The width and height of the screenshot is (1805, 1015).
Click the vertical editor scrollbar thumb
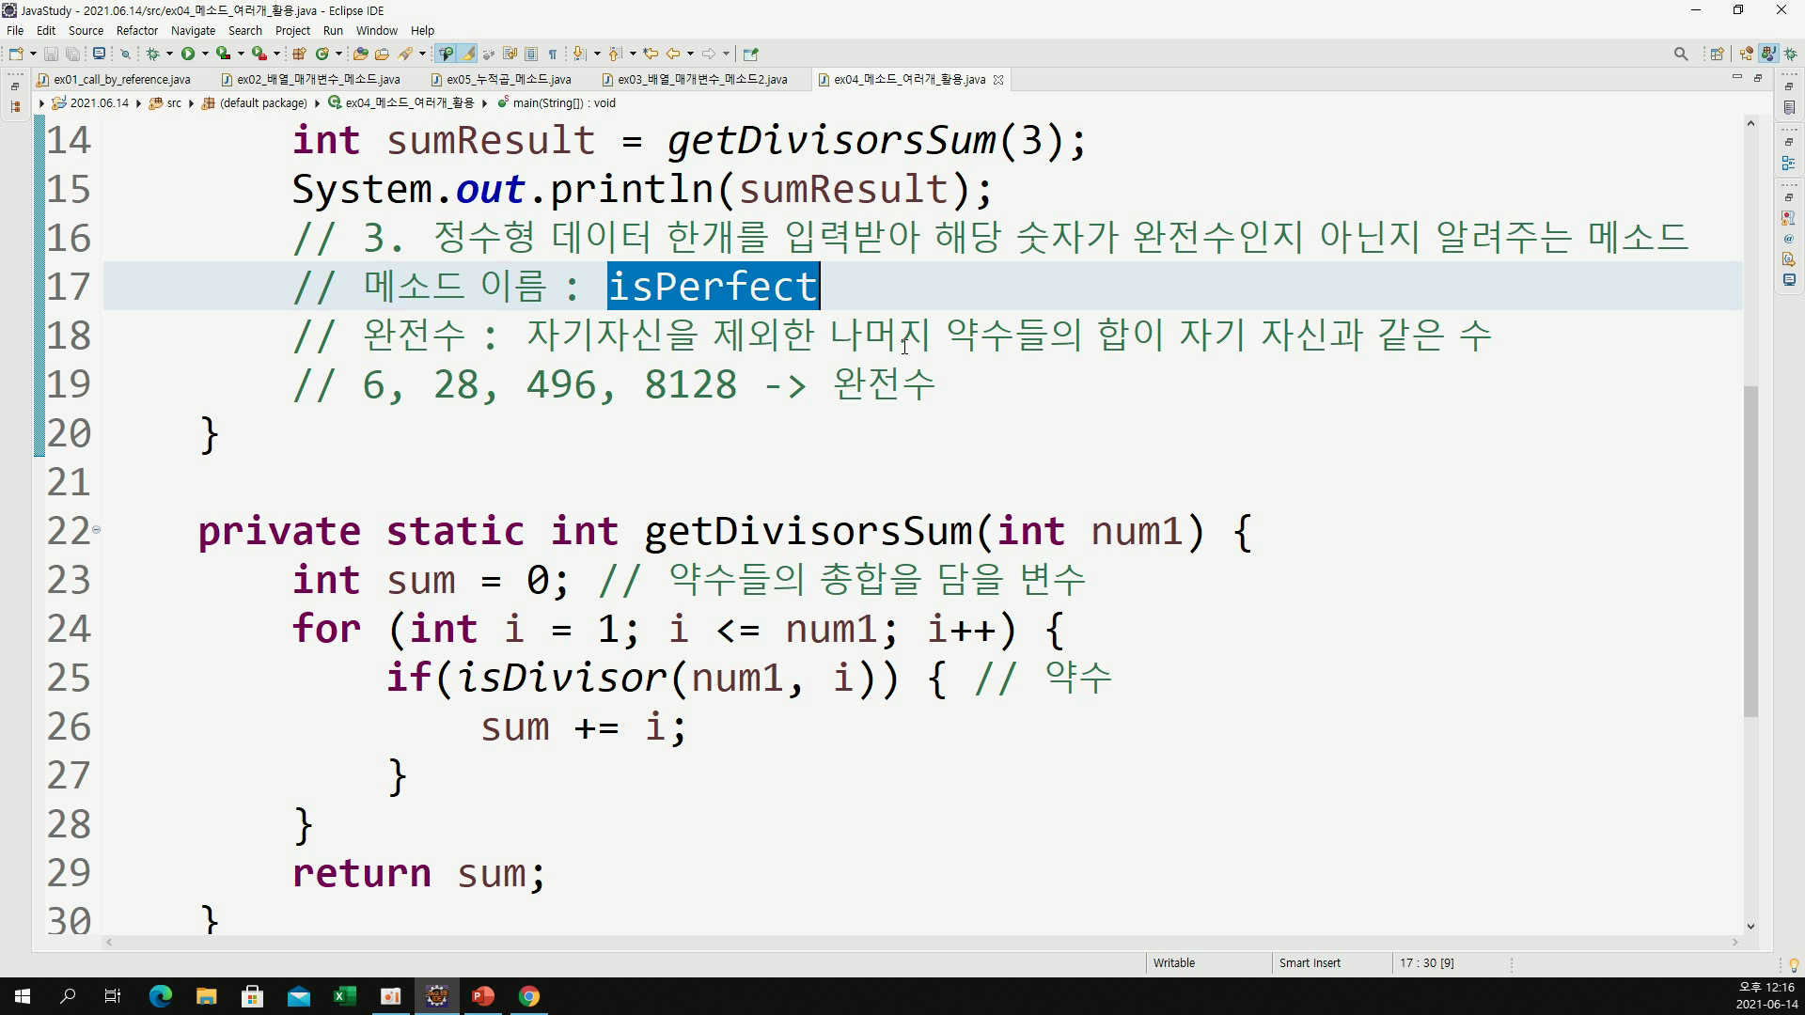click(1750, 550)
